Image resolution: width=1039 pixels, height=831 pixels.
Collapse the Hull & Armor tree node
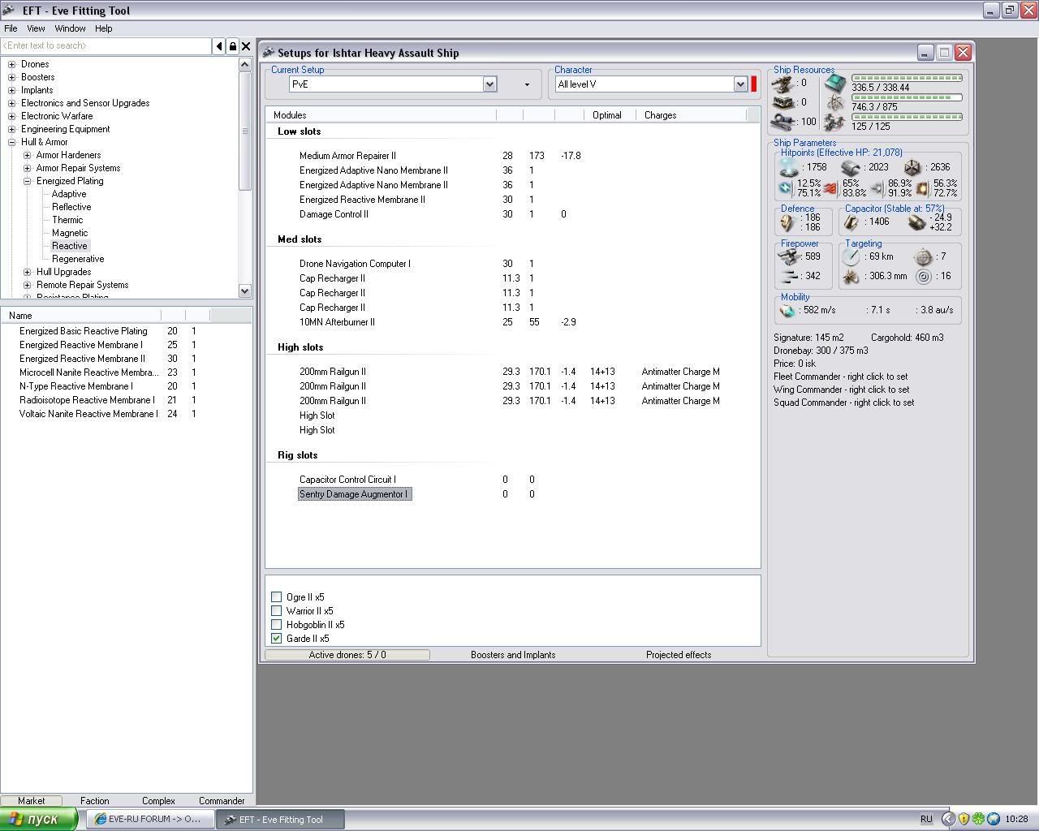click(x=11, y=142)
